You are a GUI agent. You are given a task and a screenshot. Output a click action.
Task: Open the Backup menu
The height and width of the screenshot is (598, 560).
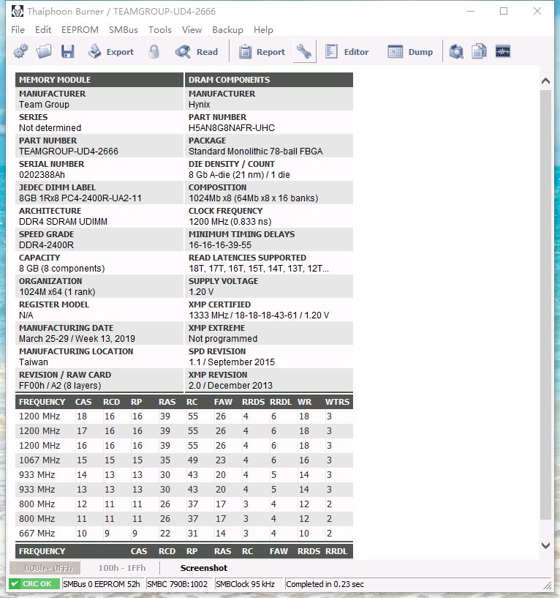[x=227, y=30]
